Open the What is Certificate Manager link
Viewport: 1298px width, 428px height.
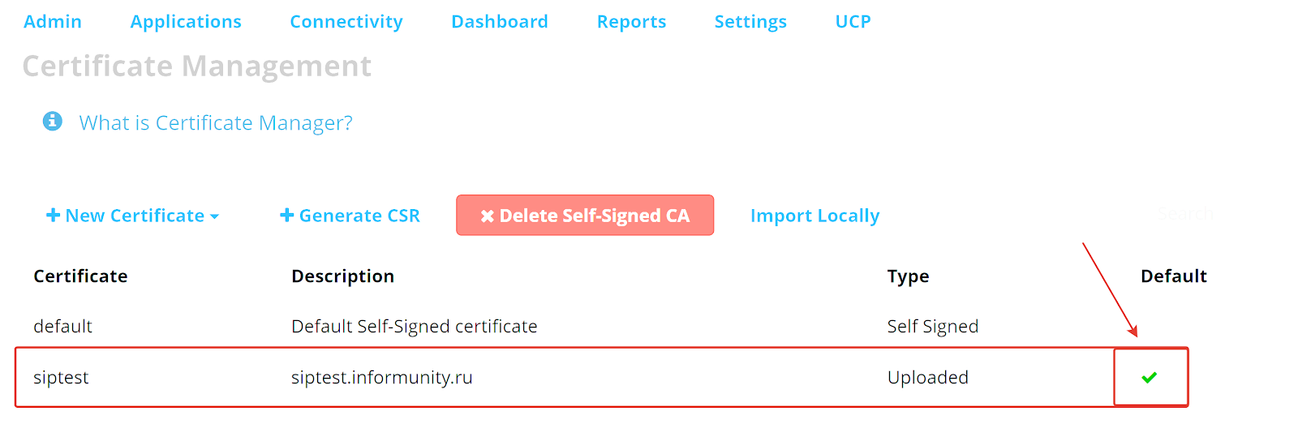[x=216, y=123]
